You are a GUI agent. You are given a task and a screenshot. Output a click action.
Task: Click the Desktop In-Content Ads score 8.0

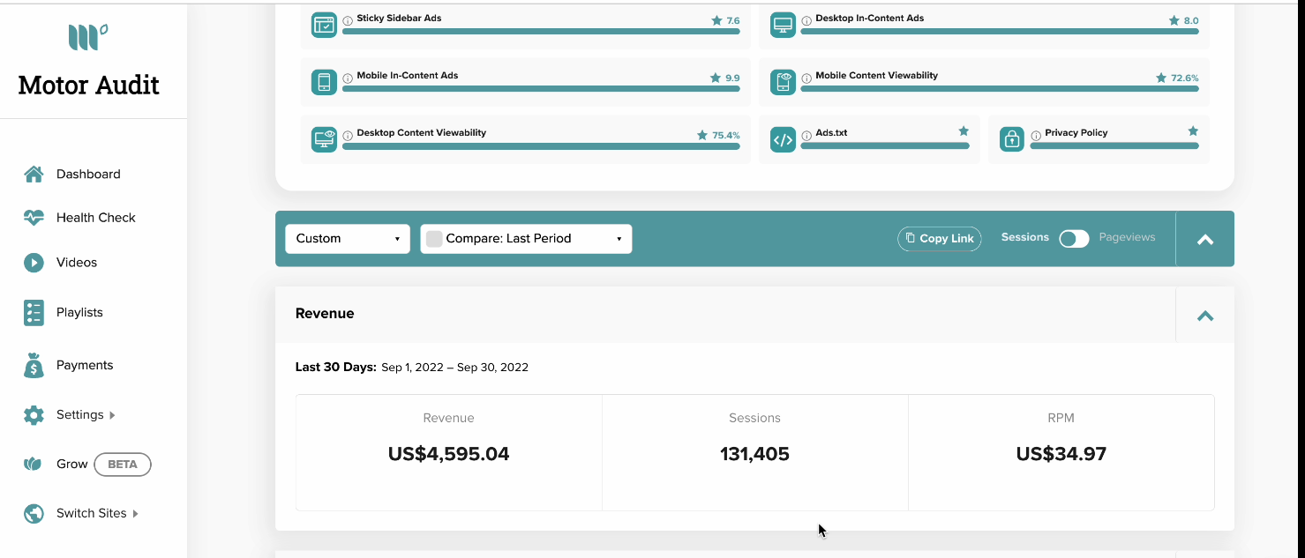[x=1191, y=20]
